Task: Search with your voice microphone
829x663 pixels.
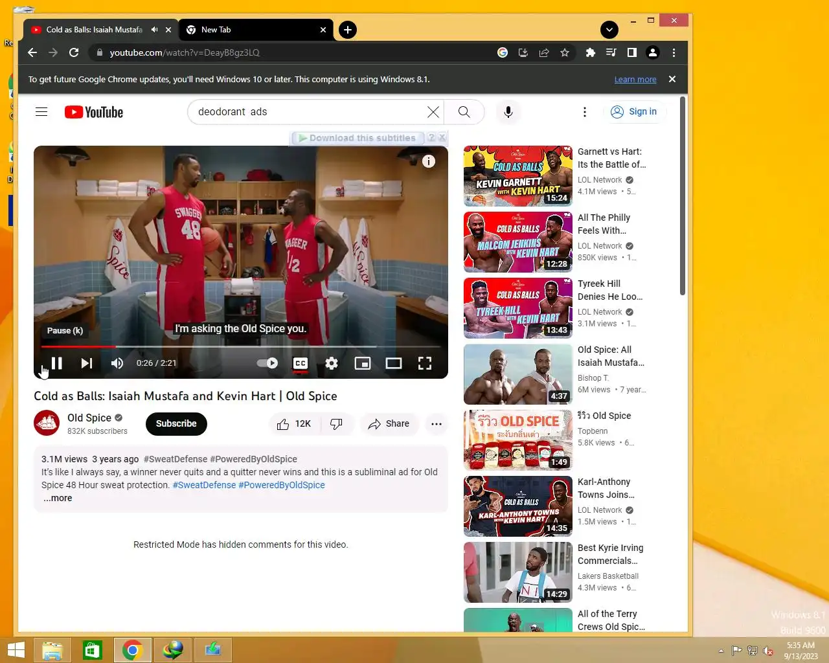Action: (x=508, y=112)
